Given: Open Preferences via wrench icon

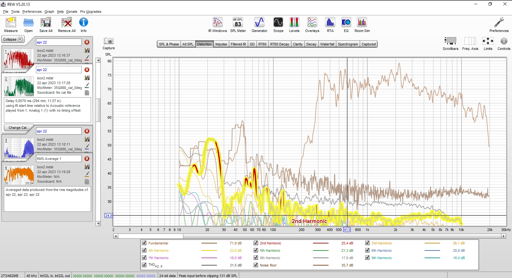Looking at the screenshot, I should [499, 22].
